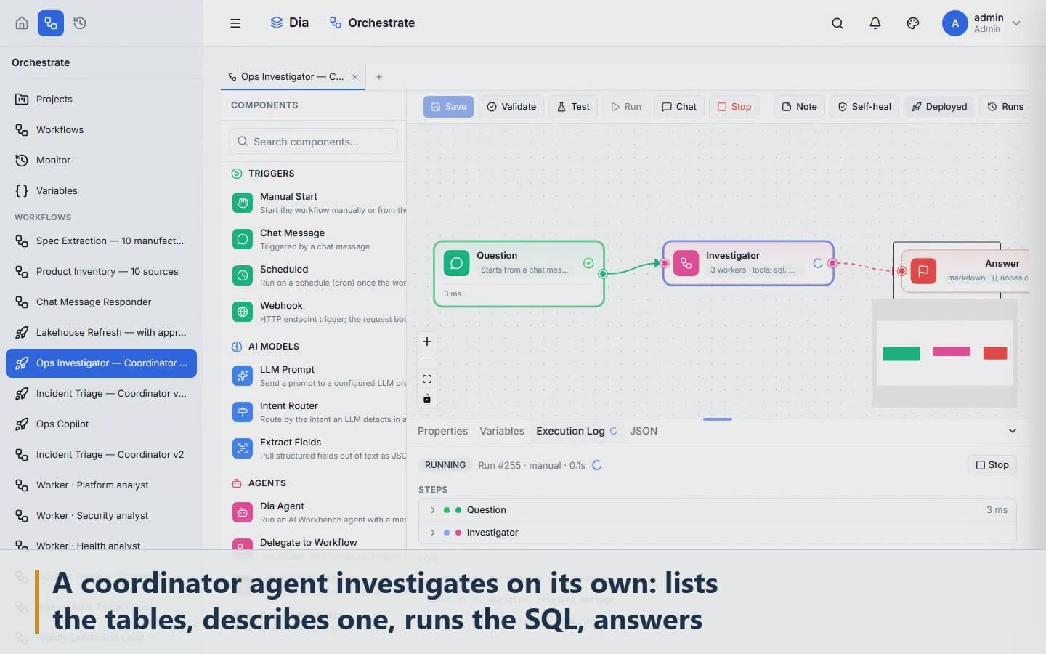Viewport: 1046px width, 654px height.
Task: Close the Ops Investigator tab
Action: coord(355,77)
